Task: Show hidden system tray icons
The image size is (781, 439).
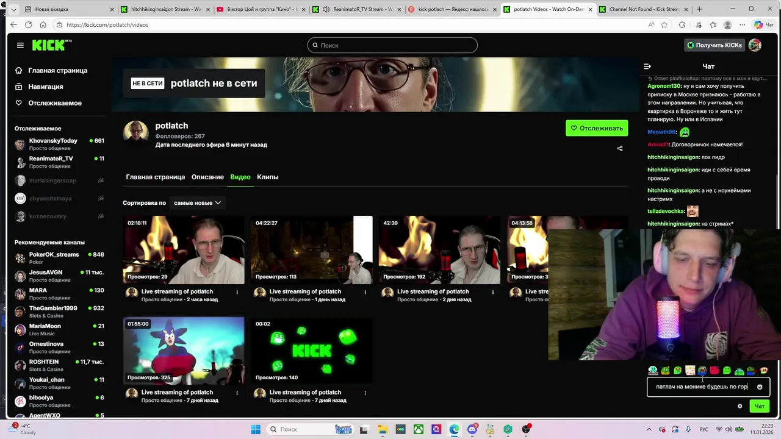Action: click(x=649, y=429)
